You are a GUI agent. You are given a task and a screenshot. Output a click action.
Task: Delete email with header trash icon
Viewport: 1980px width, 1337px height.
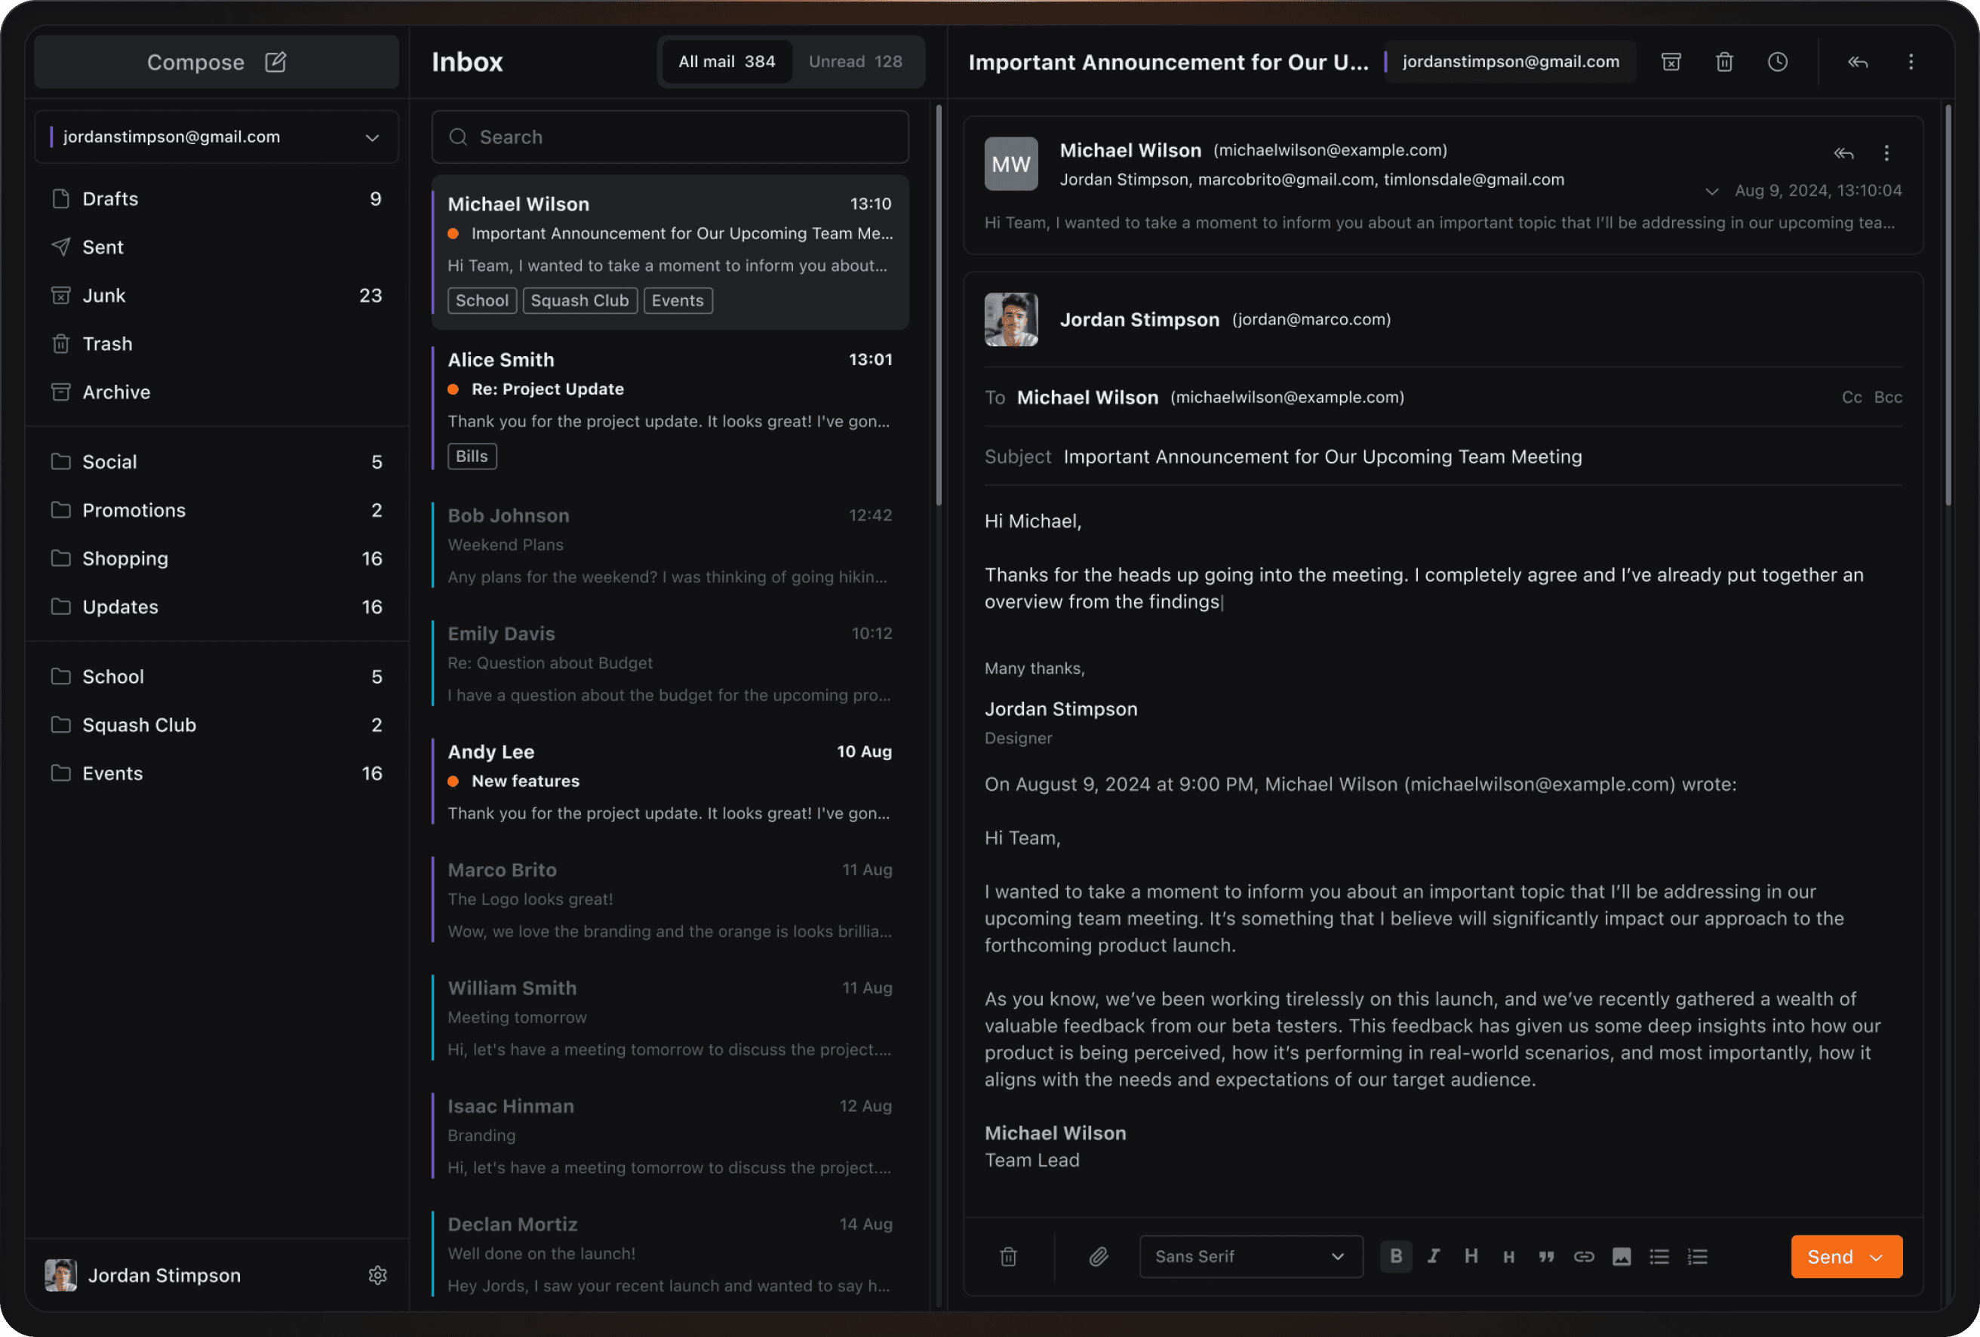coord(1723,61)
